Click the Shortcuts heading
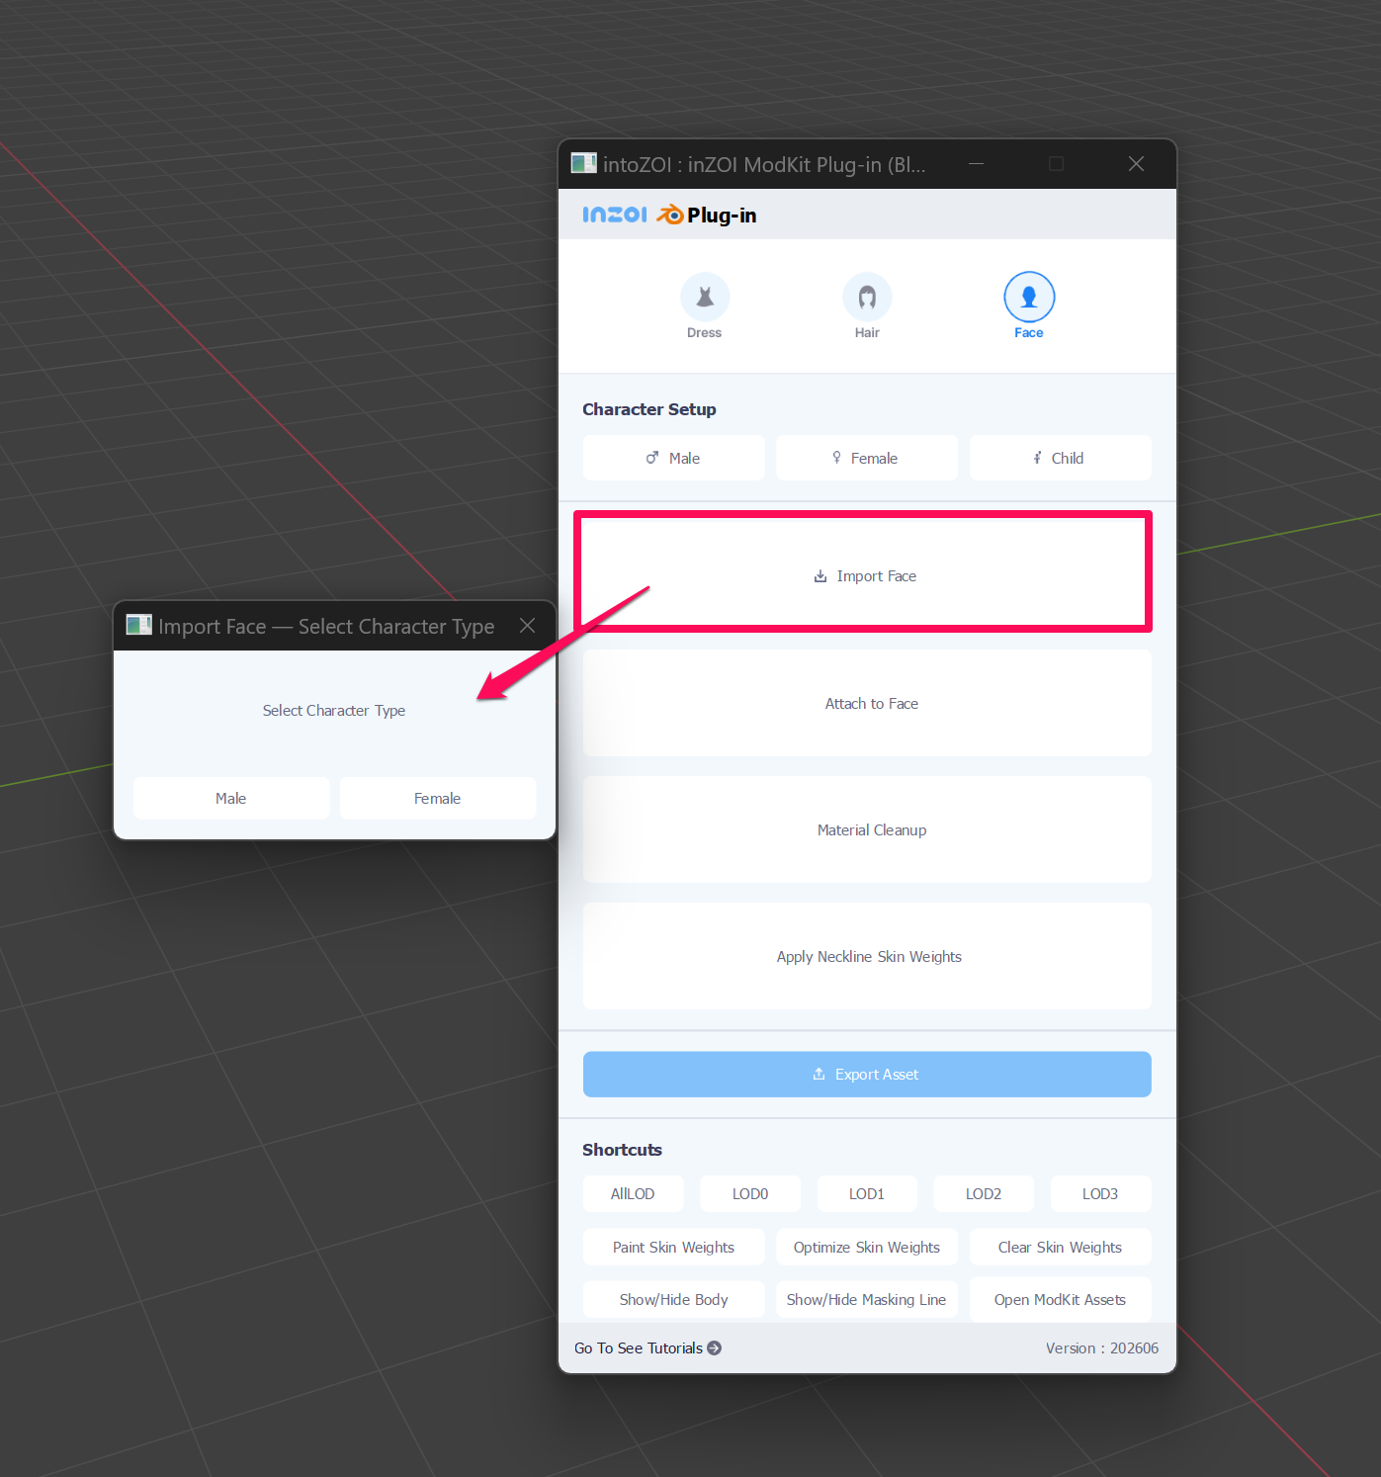 pyautogui.click(x=622, y=1149)
